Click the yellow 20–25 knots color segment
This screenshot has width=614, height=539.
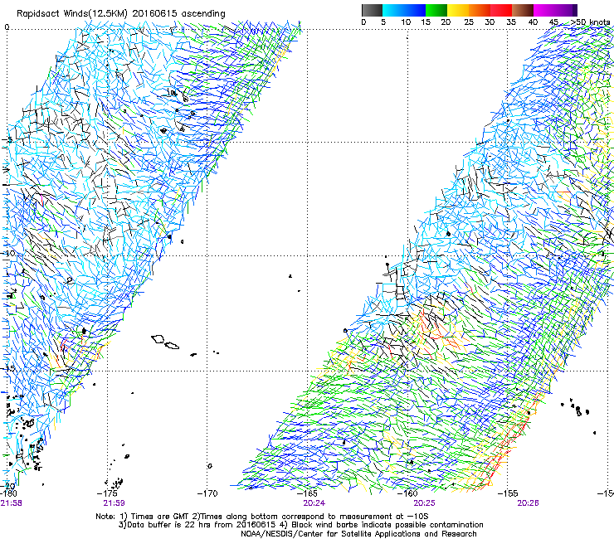tap(458, 10)
